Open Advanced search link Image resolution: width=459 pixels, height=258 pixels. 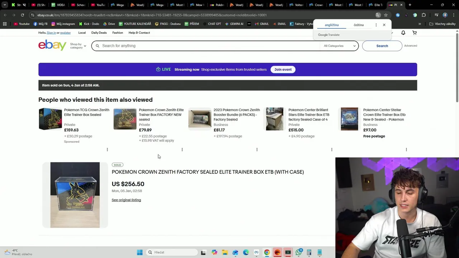point(411,46)
